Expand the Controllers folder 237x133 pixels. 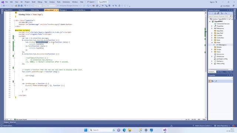(x=212, y=38)
